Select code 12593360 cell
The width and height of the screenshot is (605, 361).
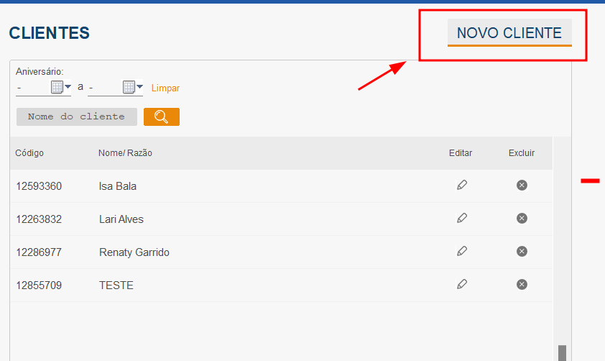39,186
